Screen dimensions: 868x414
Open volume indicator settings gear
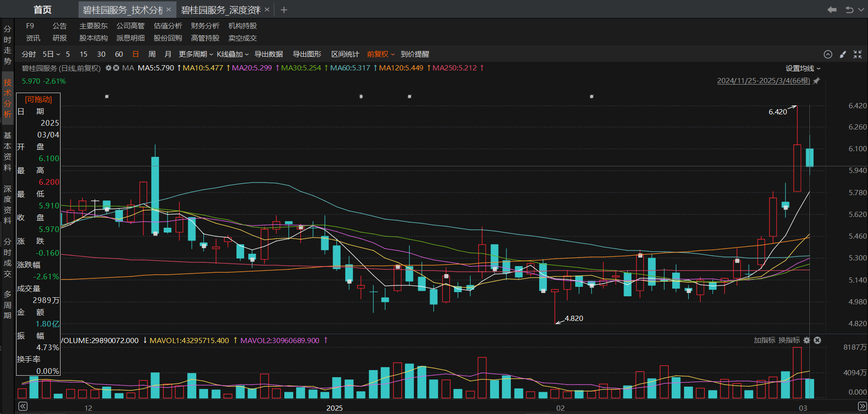(807, 340)
